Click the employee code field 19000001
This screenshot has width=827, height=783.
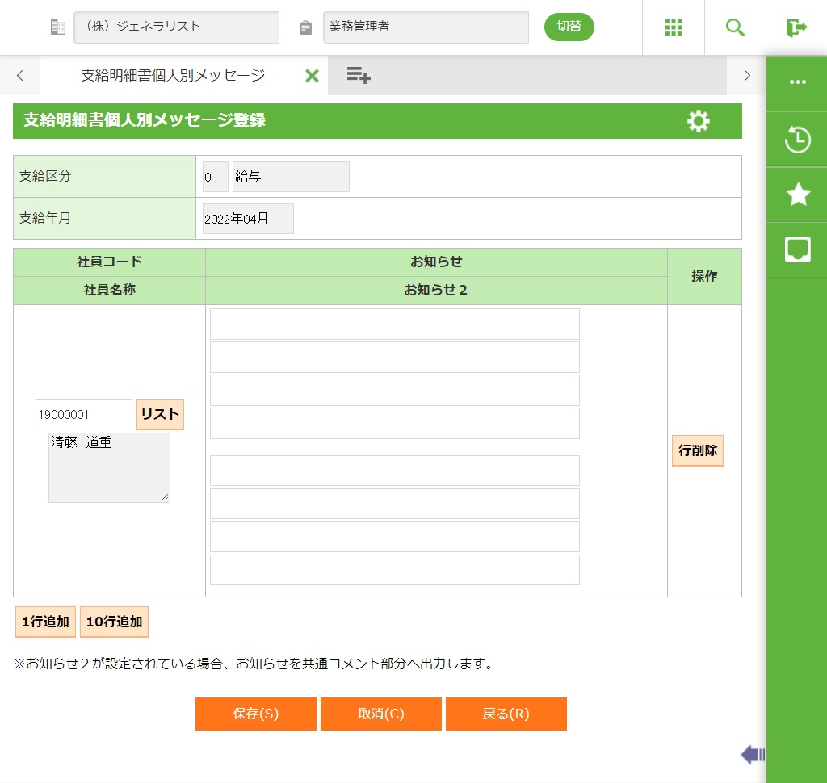tap(84, 414)
